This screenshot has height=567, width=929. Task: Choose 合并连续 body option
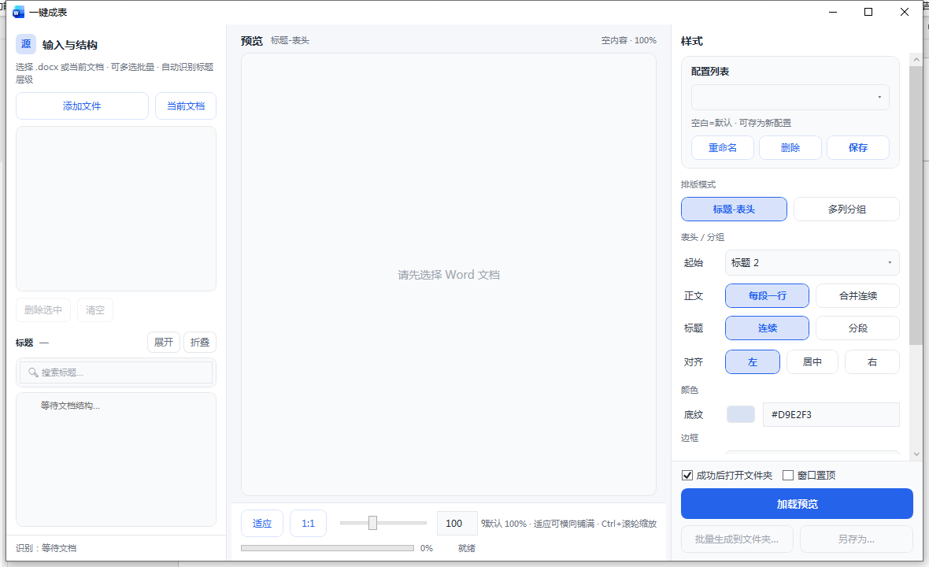(858, 295)
